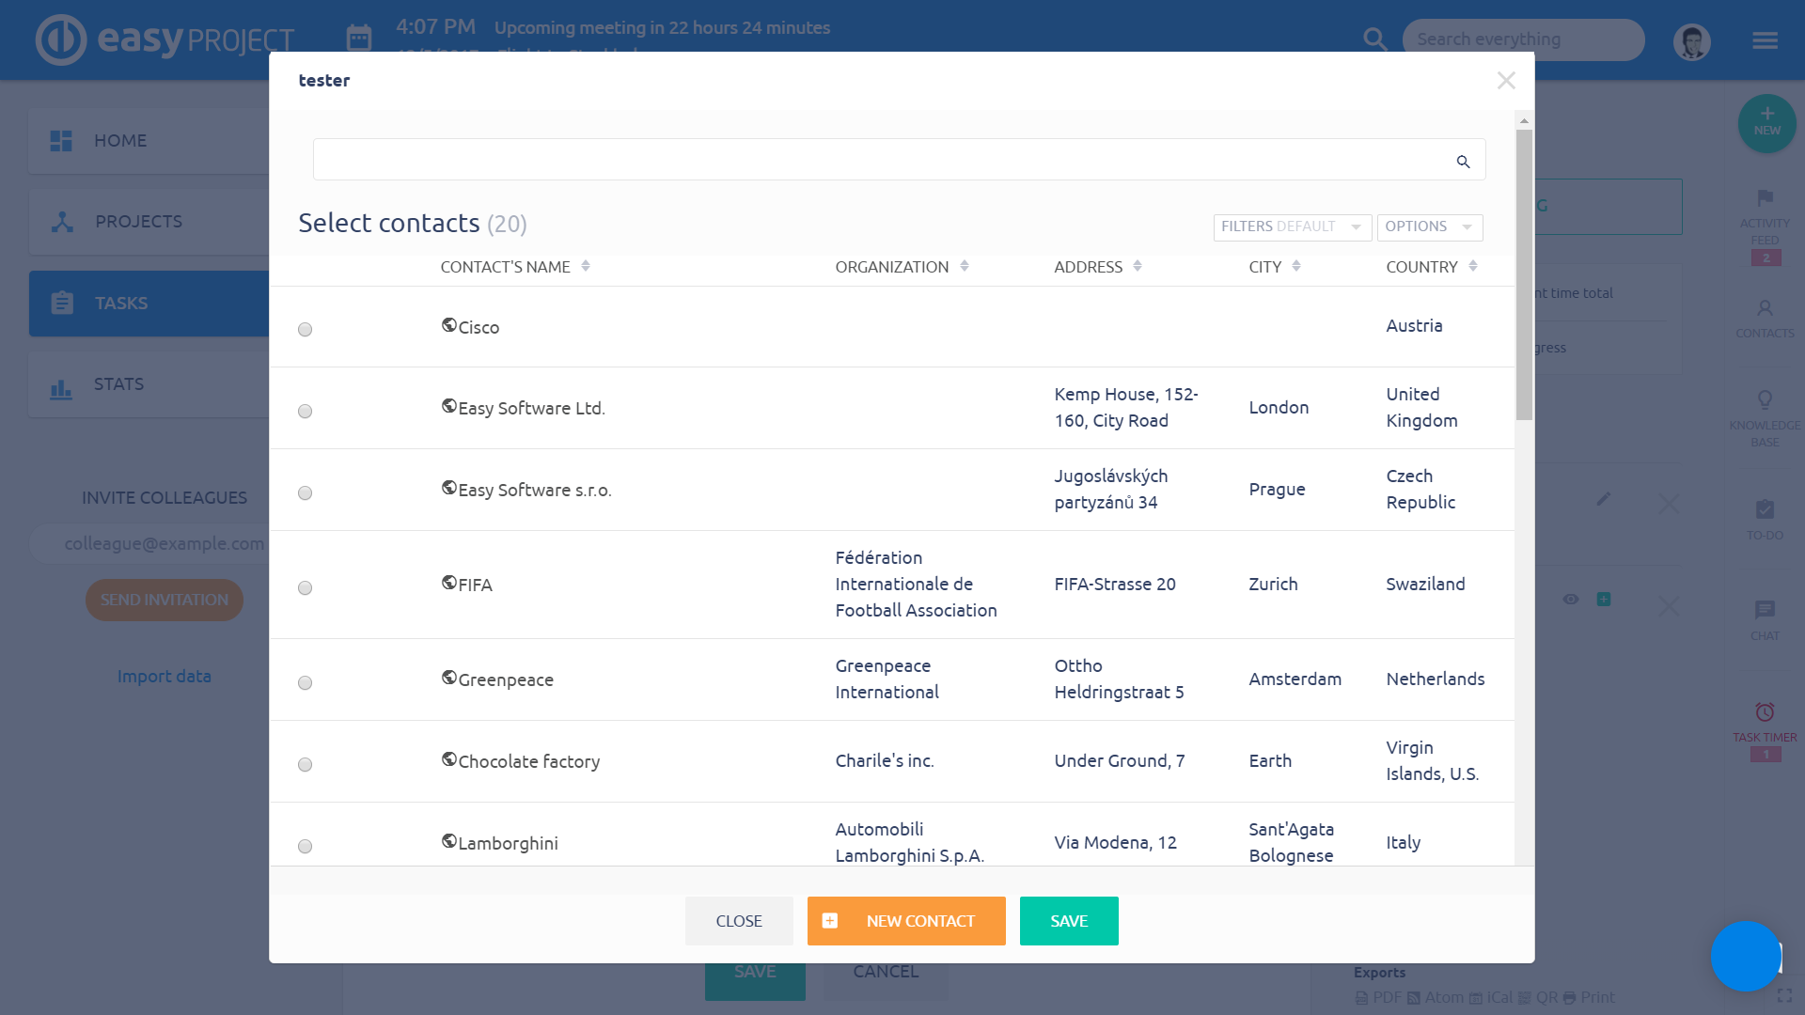Click the Import data link

tap(165, 677)
